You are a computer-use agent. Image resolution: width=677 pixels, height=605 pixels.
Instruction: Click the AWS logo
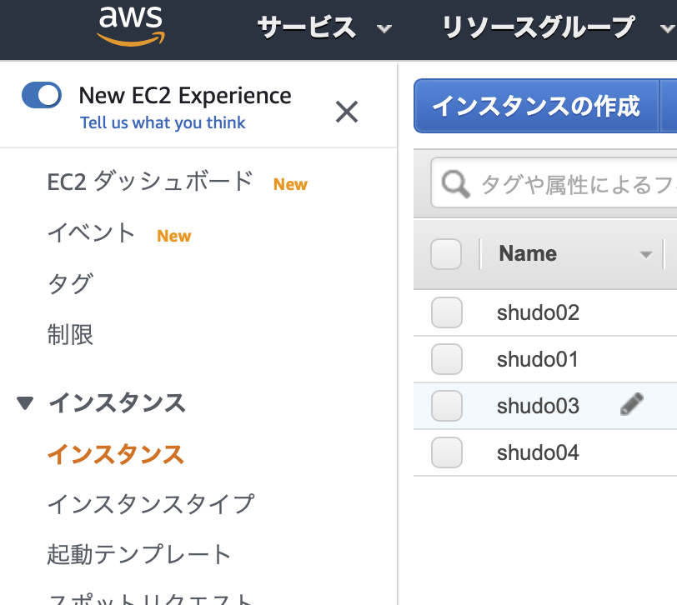click(x=131, y=26)
